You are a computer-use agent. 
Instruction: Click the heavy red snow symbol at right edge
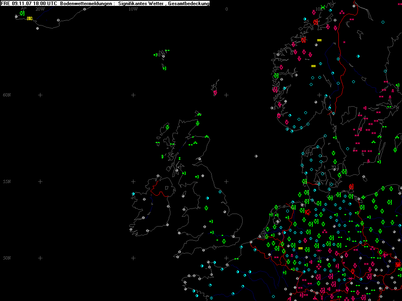coord(398,265)
